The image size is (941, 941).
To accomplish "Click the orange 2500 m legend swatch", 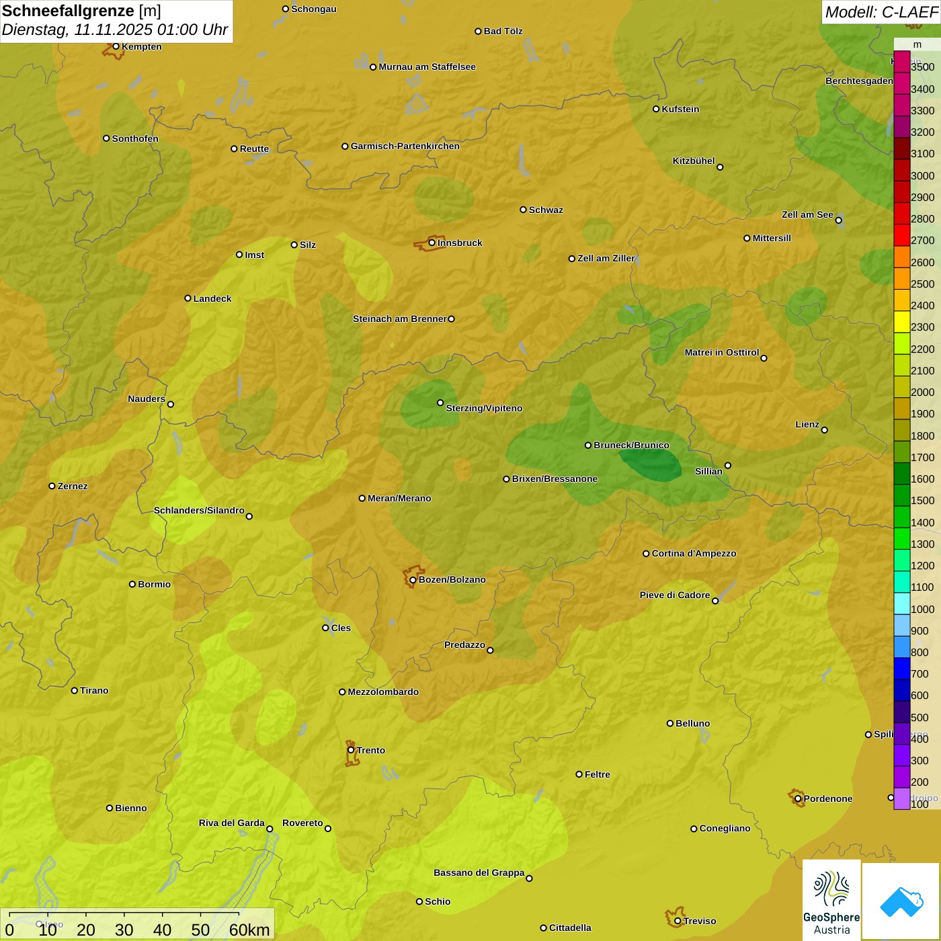I will 901,279.
